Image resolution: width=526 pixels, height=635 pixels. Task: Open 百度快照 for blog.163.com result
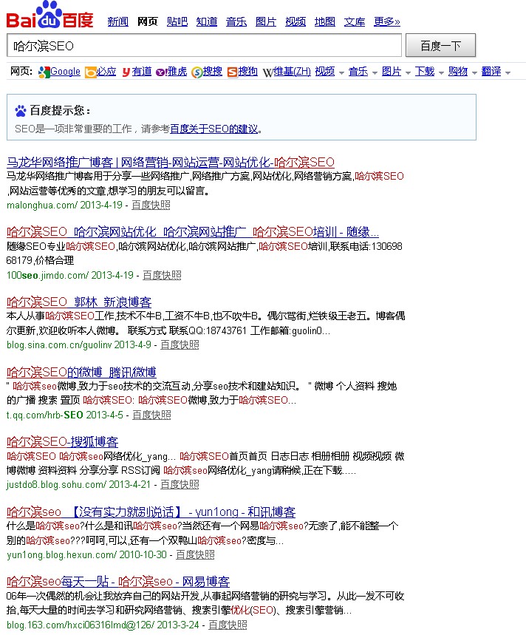click(x=228, y=625)
